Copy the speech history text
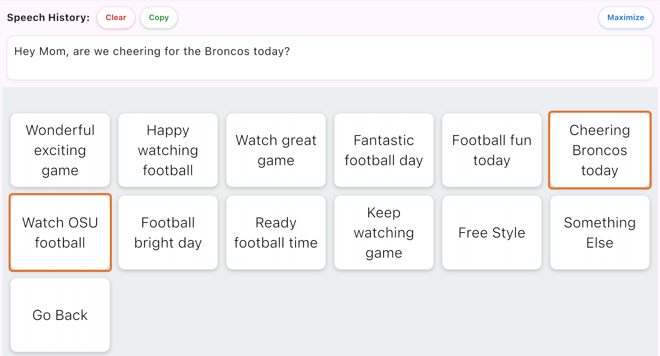660x356 pixels. point(159,18)
